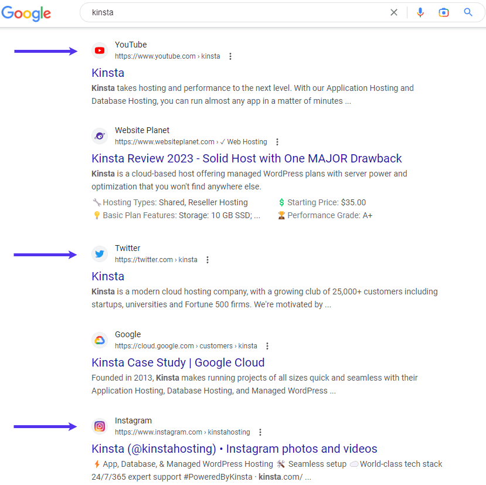Open Google Lens image search camera icon
486x485 pixels.
(444, 12)
